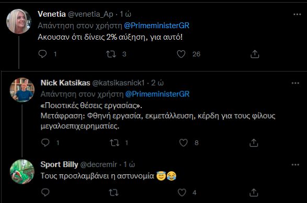
Task: Retweet Nick Katsikas' tweet
Action: (x=115, y=143)
